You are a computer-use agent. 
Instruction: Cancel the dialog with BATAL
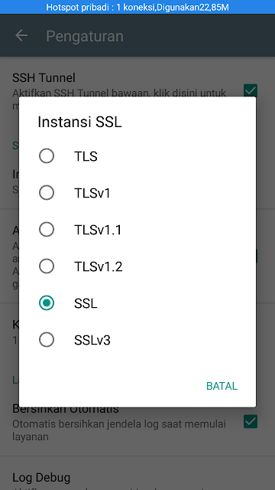click(x=222, y=386)
